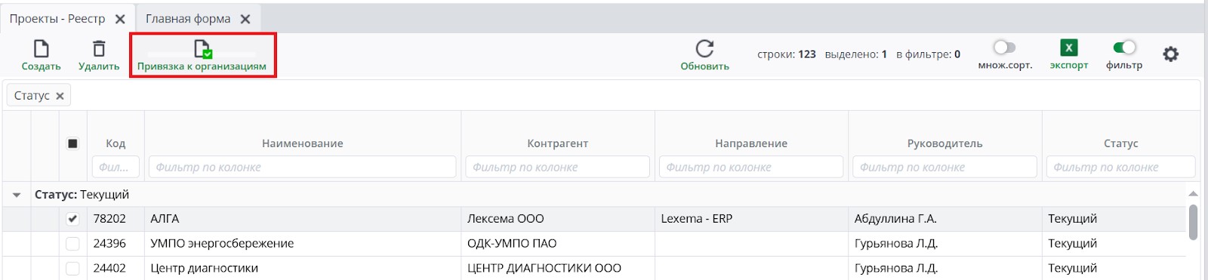The height and width of the screenshot is (280, 1208).
Task: Turn off the фильтр switch
Action: [1124, 48]
